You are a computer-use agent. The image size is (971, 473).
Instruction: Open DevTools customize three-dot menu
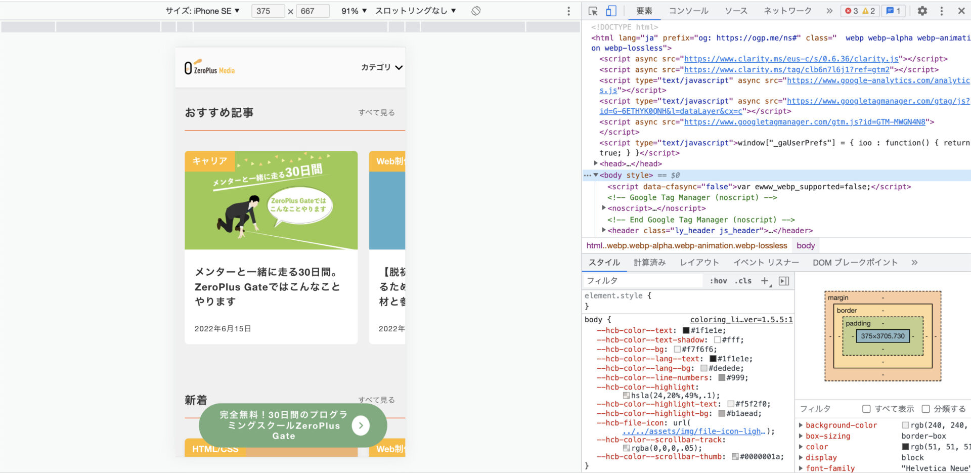click(941, 11)
